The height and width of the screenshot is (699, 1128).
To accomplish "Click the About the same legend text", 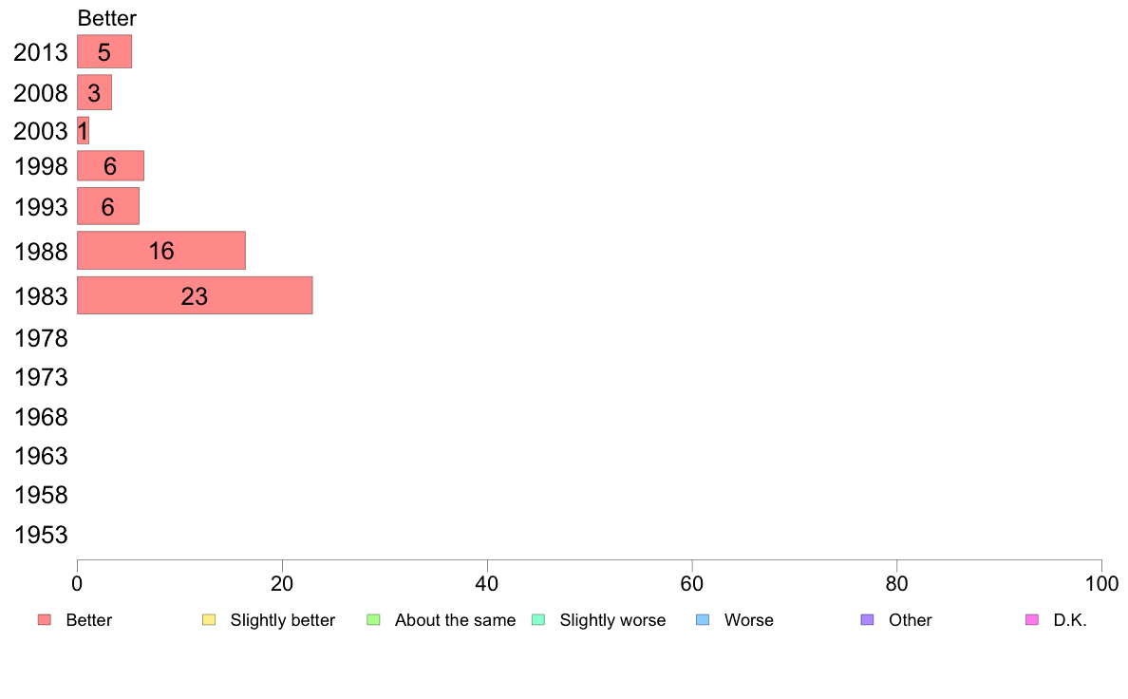I will pyautogui.click(x=455, y=620).
